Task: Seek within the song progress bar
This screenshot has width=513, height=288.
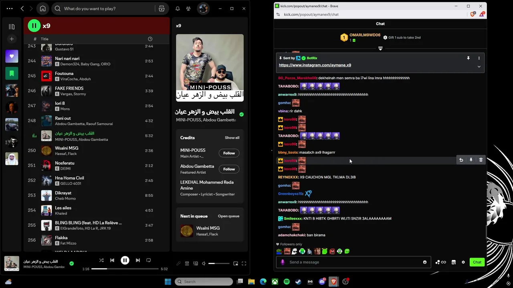Action: [x=125, y=269]
